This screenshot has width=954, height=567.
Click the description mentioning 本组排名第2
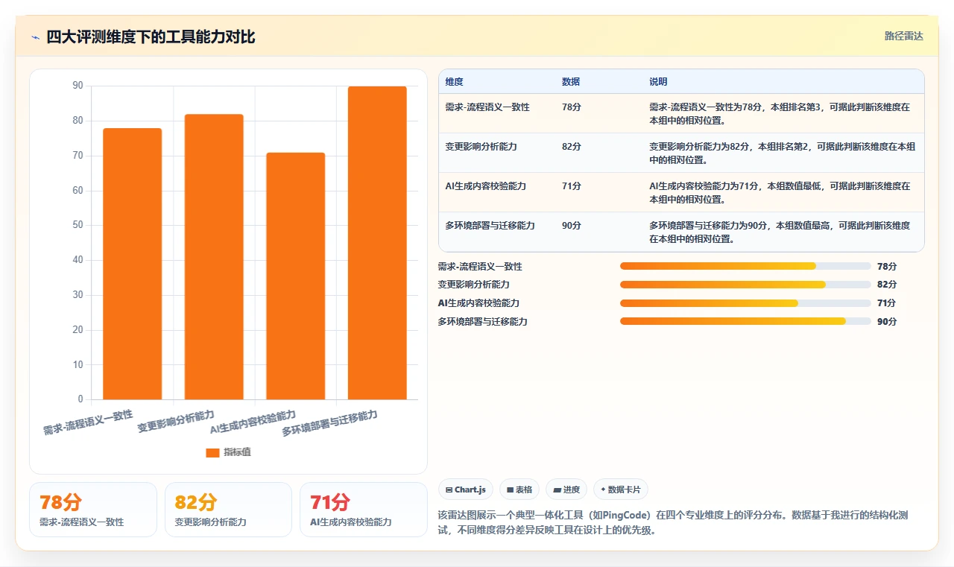point(783,153)
